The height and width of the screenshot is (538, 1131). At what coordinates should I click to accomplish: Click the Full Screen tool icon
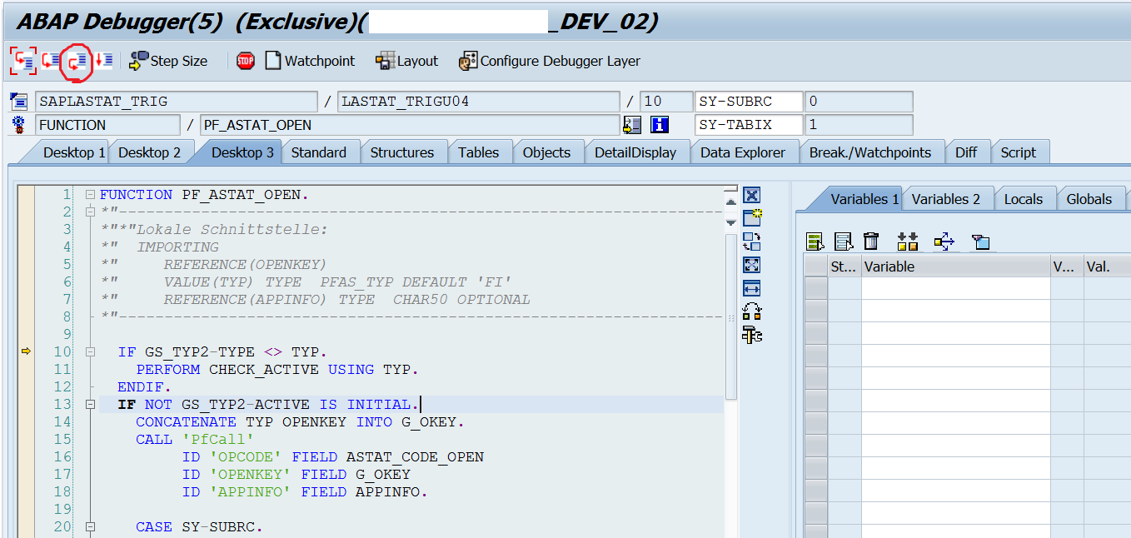752,265
